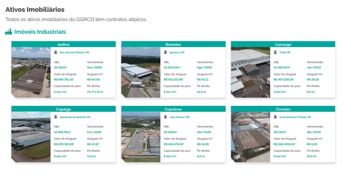The image size is (342, 178).
Task: Select the R$ 240.000,00 rent value
Action: coord(285,144)
